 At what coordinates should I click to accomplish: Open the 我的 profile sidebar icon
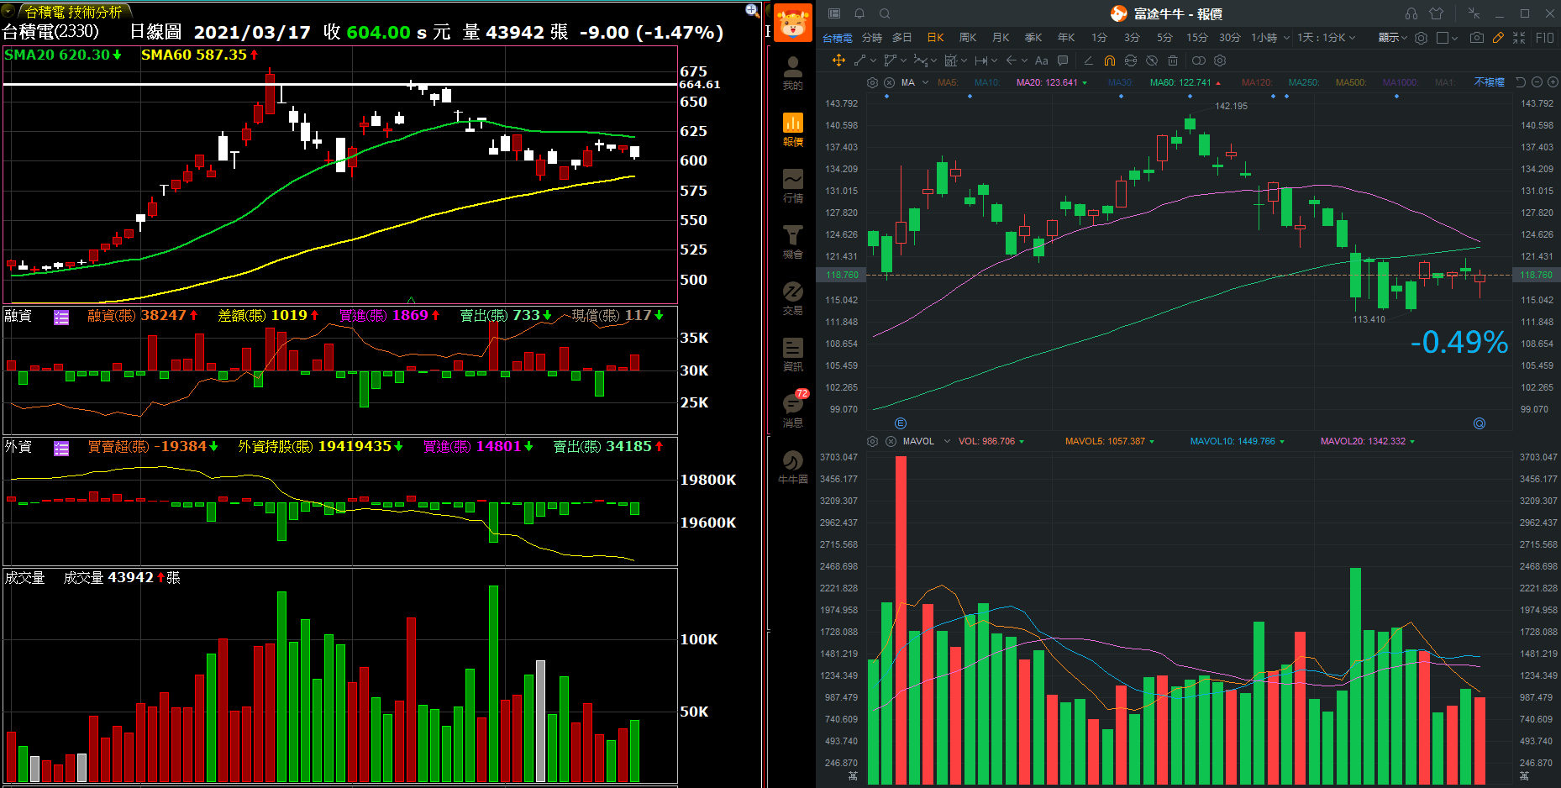(x=792, y=72)
